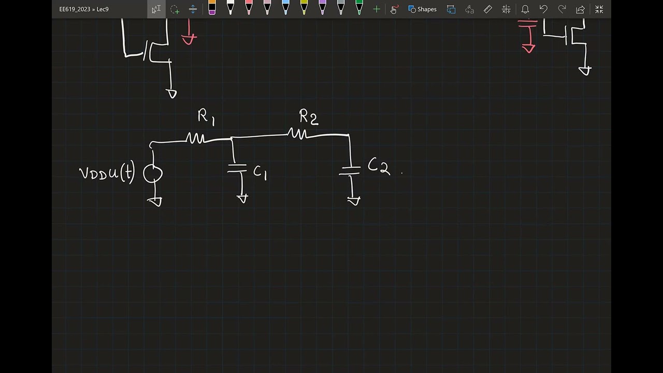
Task: Redo the last action
Action: click(x=562, y=9)
